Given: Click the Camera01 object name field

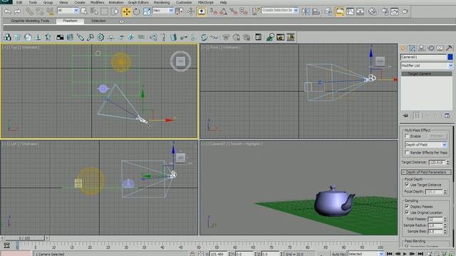Looking at the screenshot, I should pos(423,57).
